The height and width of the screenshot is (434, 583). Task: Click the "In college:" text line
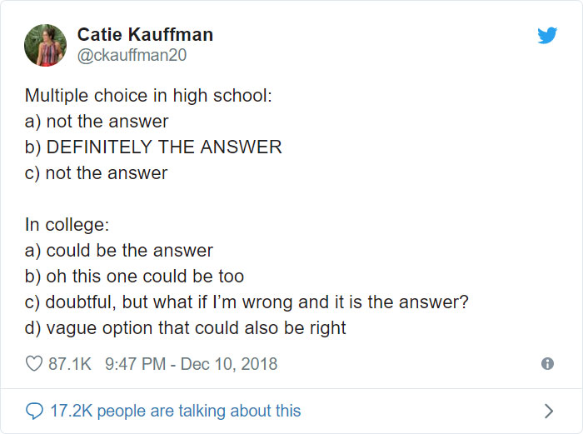(x=67, y=225)
